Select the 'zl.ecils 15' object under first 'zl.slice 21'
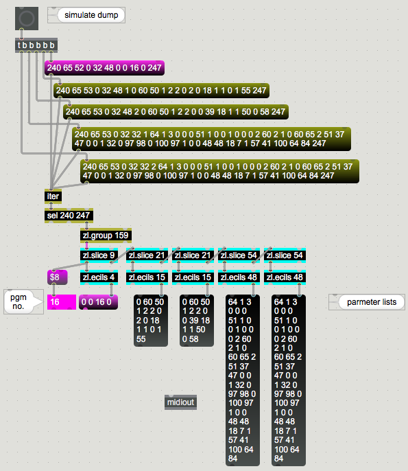 coord(147,277)
